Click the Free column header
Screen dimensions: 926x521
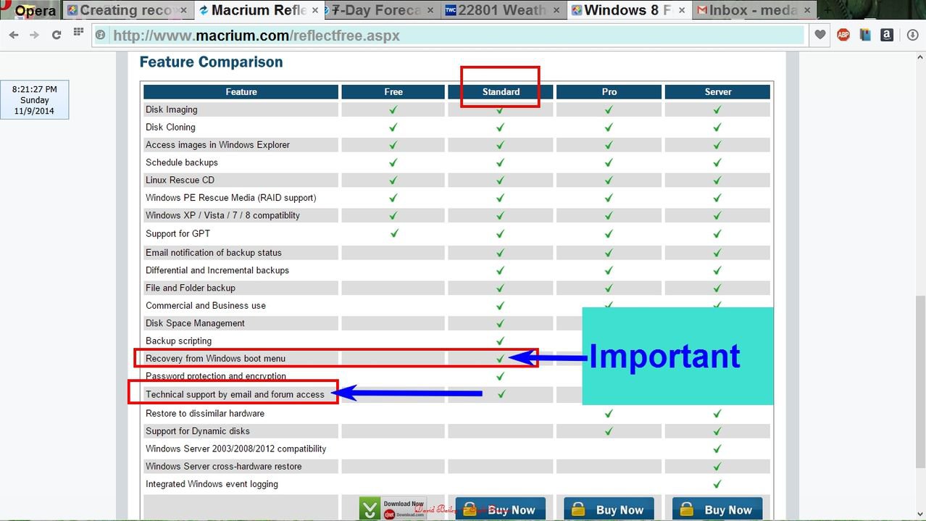(393, 92)
